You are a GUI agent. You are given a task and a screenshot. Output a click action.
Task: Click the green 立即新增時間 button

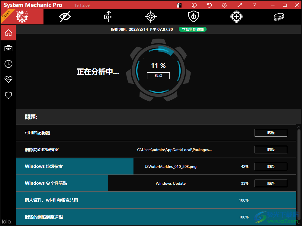point(193,30)
